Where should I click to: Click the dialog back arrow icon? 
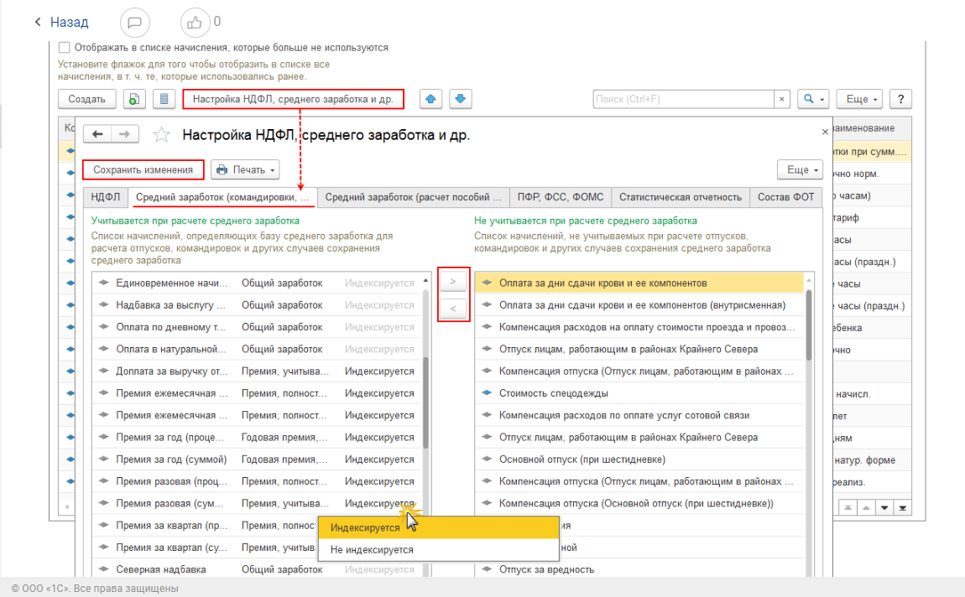pyautogui.click(x=97, y=134)
